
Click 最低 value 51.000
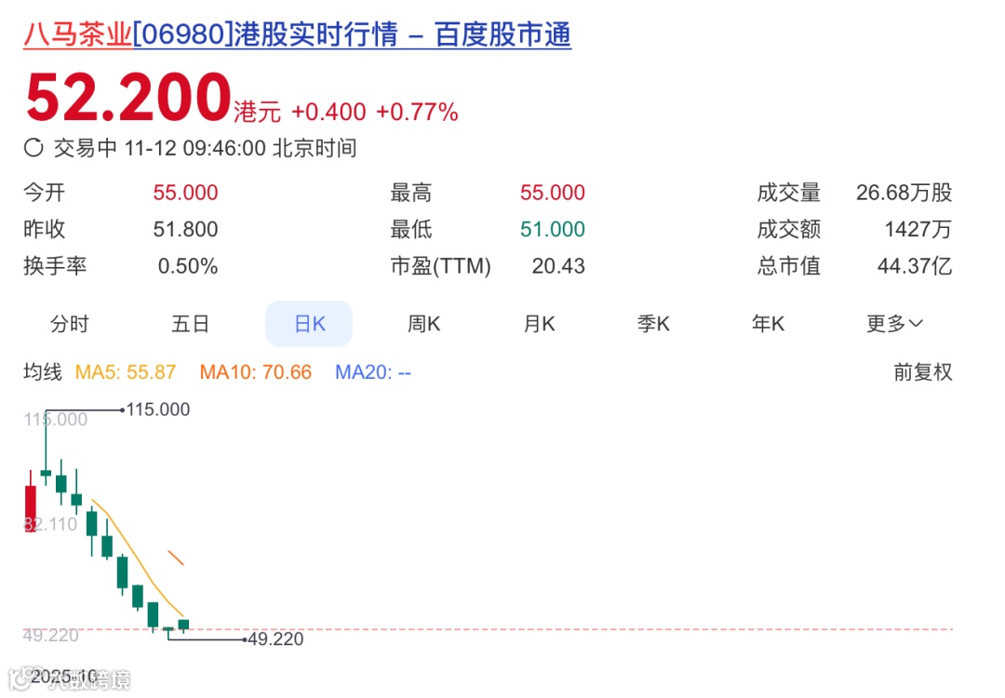point(553,229)
